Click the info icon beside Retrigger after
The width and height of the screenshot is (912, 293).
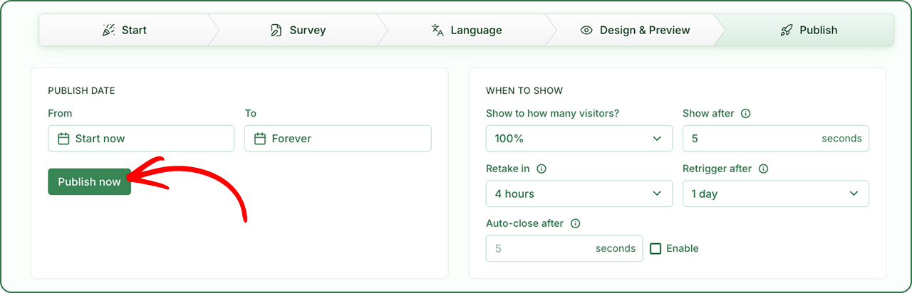763,169
